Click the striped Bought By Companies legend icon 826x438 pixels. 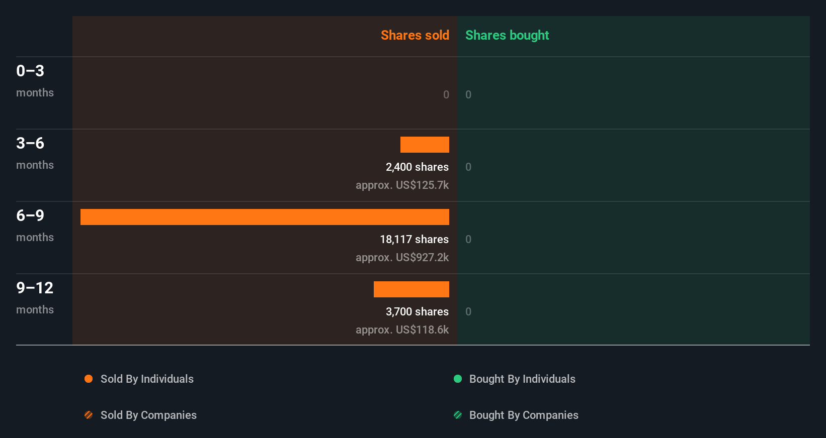click(458, 415)
